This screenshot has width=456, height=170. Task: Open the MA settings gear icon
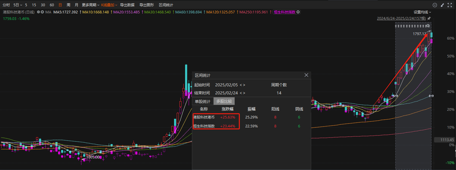(38, 12)
